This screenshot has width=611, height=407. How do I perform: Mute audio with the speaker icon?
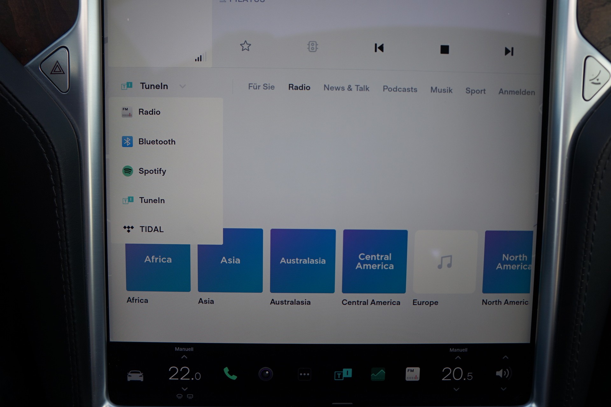tap(503, 373)
